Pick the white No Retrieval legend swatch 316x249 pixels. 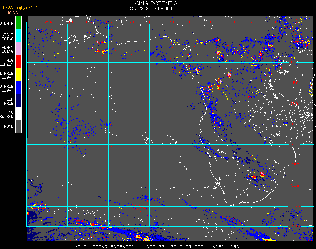coord(18,114)
